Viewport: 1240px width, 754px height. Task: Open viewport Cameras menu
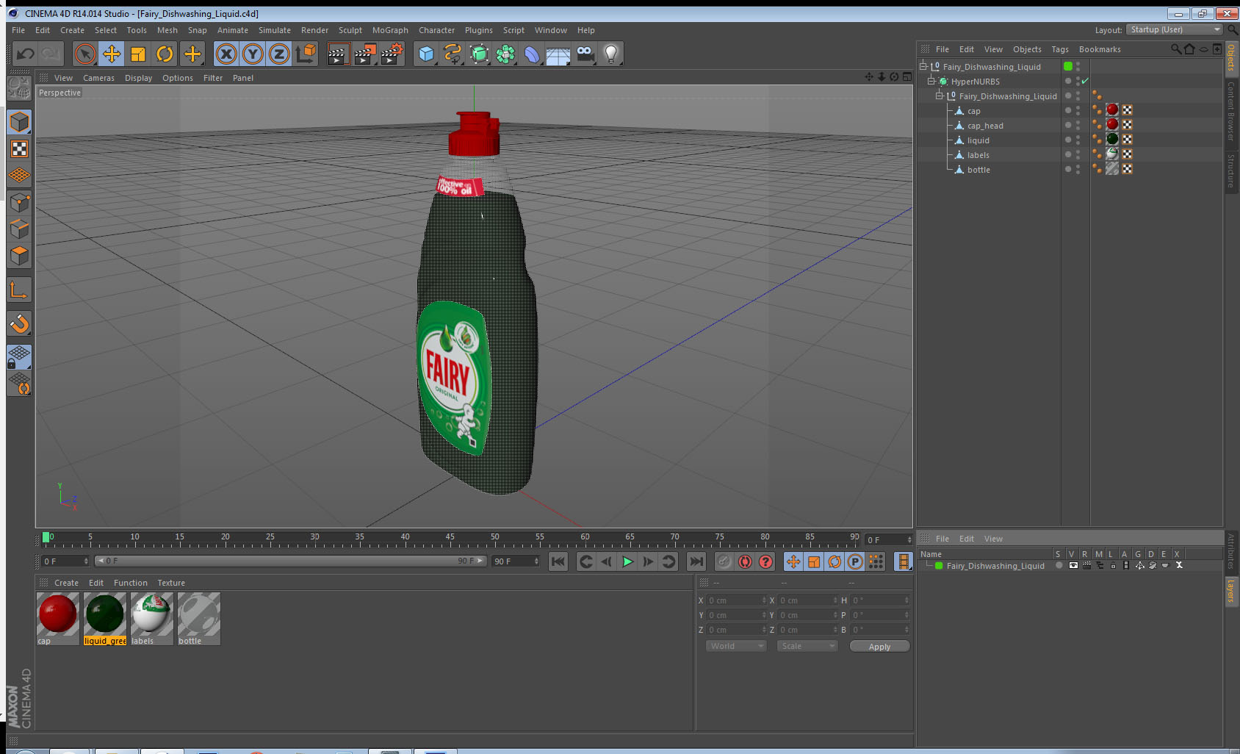tap(98, 78)
